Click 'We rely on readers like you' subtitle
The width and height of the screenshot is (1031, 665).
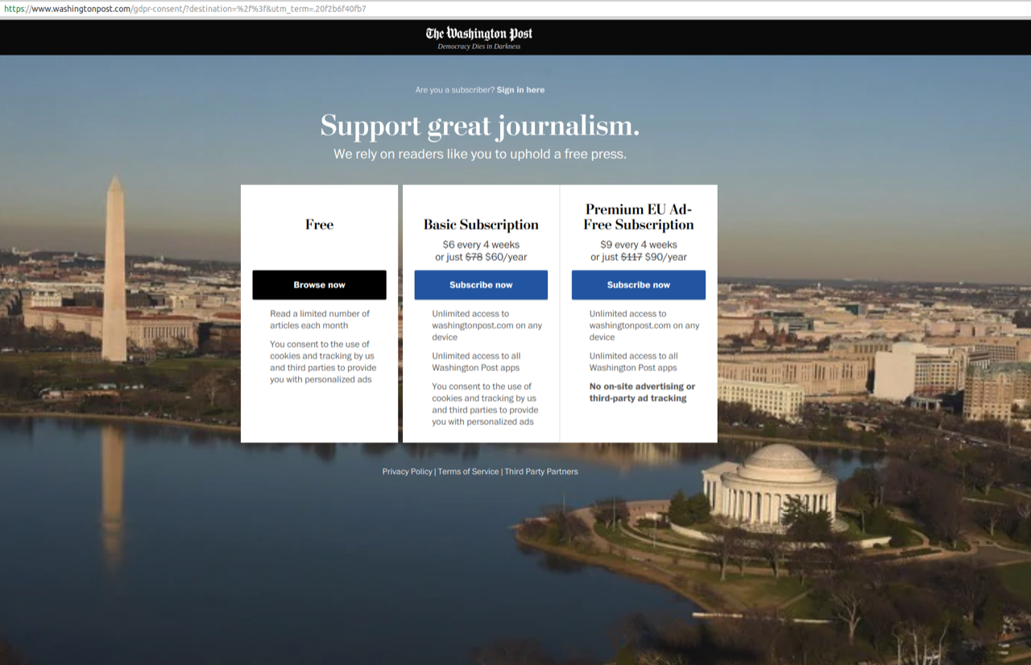pyautogui.click(x=480, y=154)
